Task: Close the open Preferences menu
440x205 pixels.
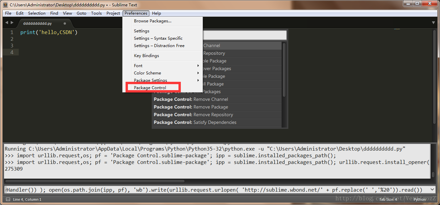Action: tap(136, 13)
